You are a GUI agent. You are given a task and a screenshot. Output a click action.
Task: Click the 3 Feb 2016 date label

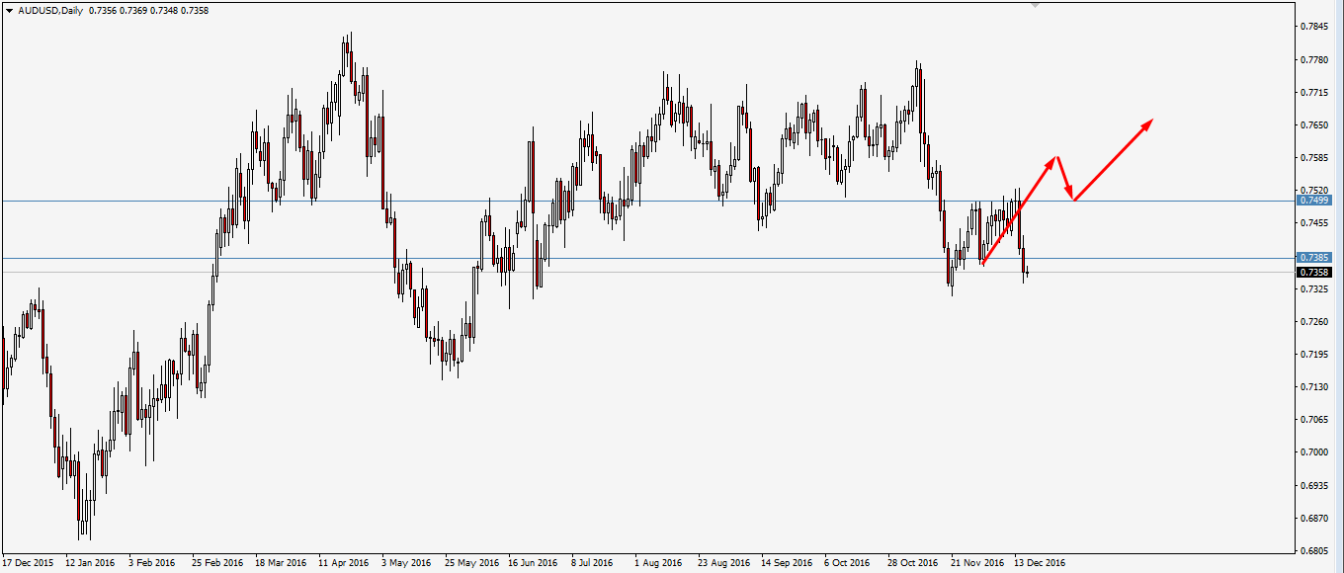(154, 563)
